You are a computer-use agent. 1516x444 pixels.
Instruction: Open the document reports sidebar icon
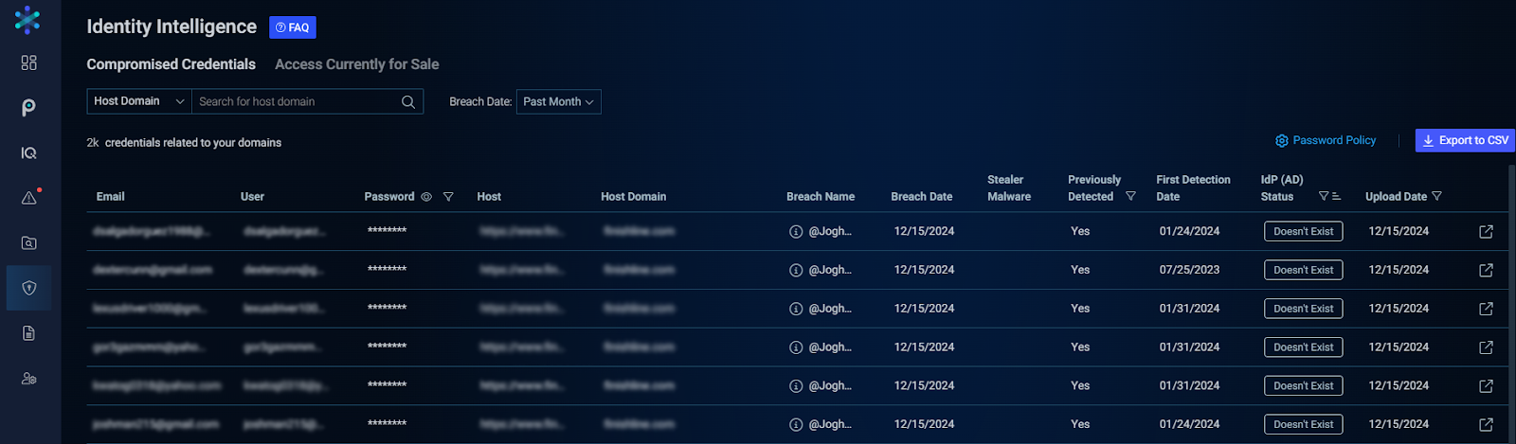[29, 333]
